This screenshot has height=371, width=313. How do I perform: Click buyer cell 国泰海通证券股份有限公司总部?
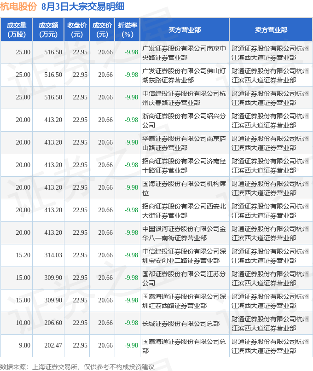(185, 346)
